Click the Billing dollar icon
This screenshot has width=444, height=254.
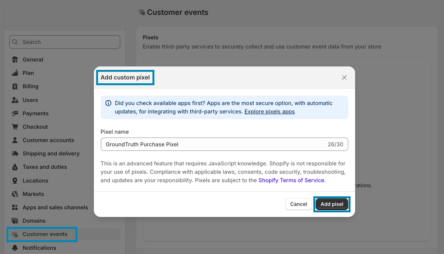tap(15, 86)
